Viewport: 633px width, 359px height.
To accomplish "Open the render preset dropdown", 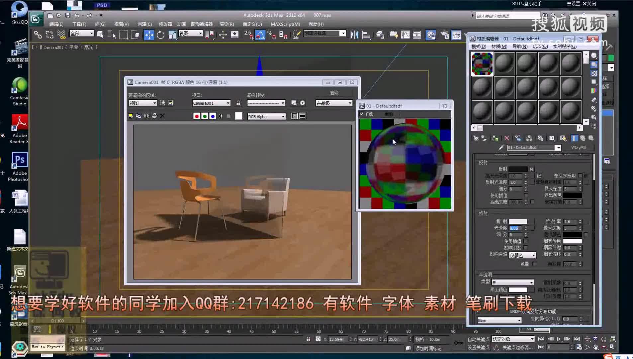I will pos(266,103).
